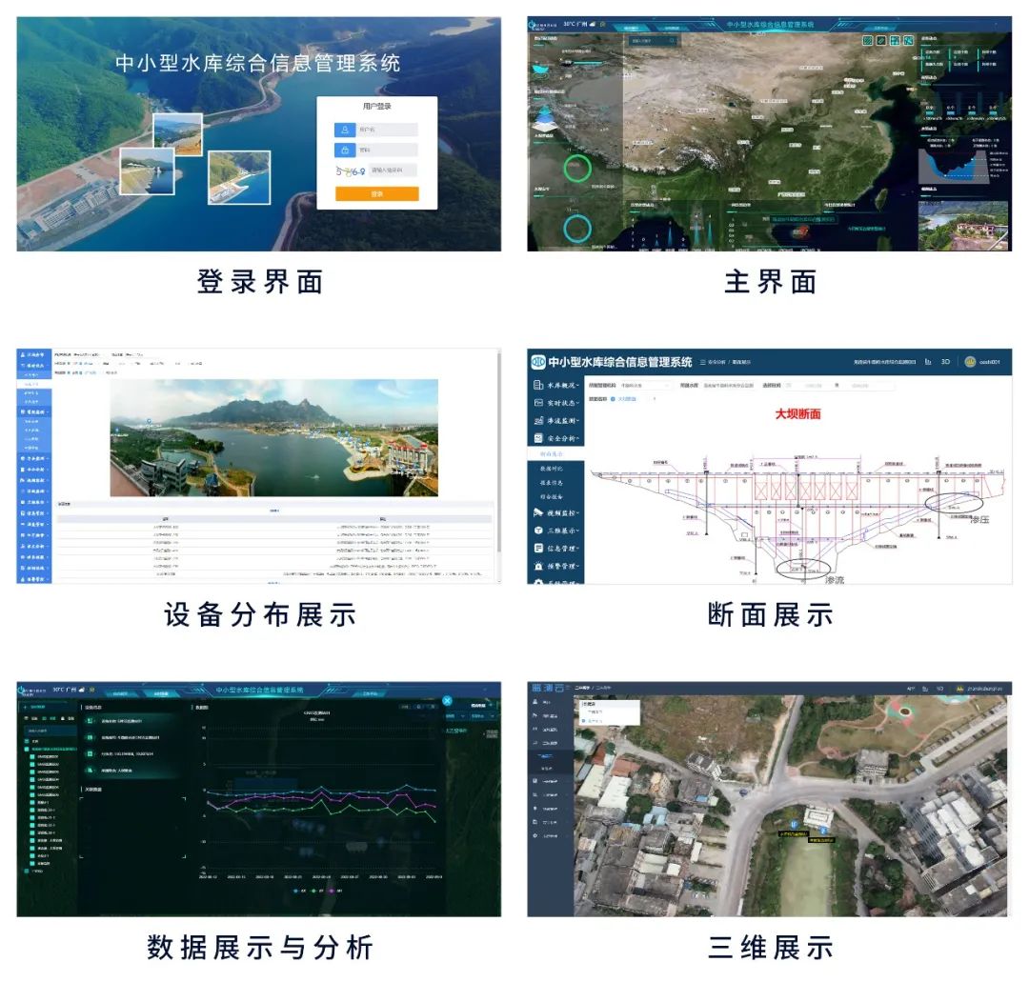Image resolution: width=1029 pixels, height=982 pixels.
Task: Click the power icon in data analysis header
Action: tap(22, 690)
